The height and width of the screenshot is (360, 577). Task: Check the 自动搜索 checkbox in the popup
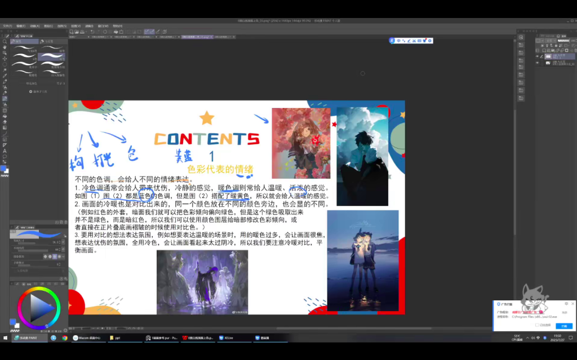pyautogui.click(x=537, y=325)
